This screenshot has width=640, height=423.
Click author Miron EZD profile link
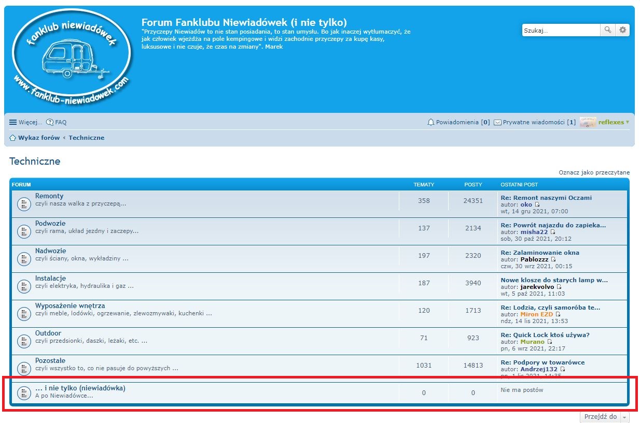click(x=536, y=314)
